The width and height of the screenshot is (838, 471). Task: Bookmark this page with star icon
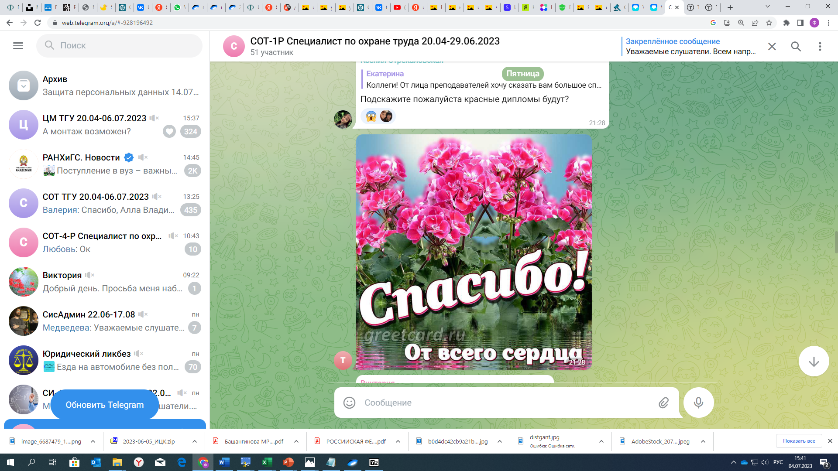pyautogui.click(x=769, y=23)
